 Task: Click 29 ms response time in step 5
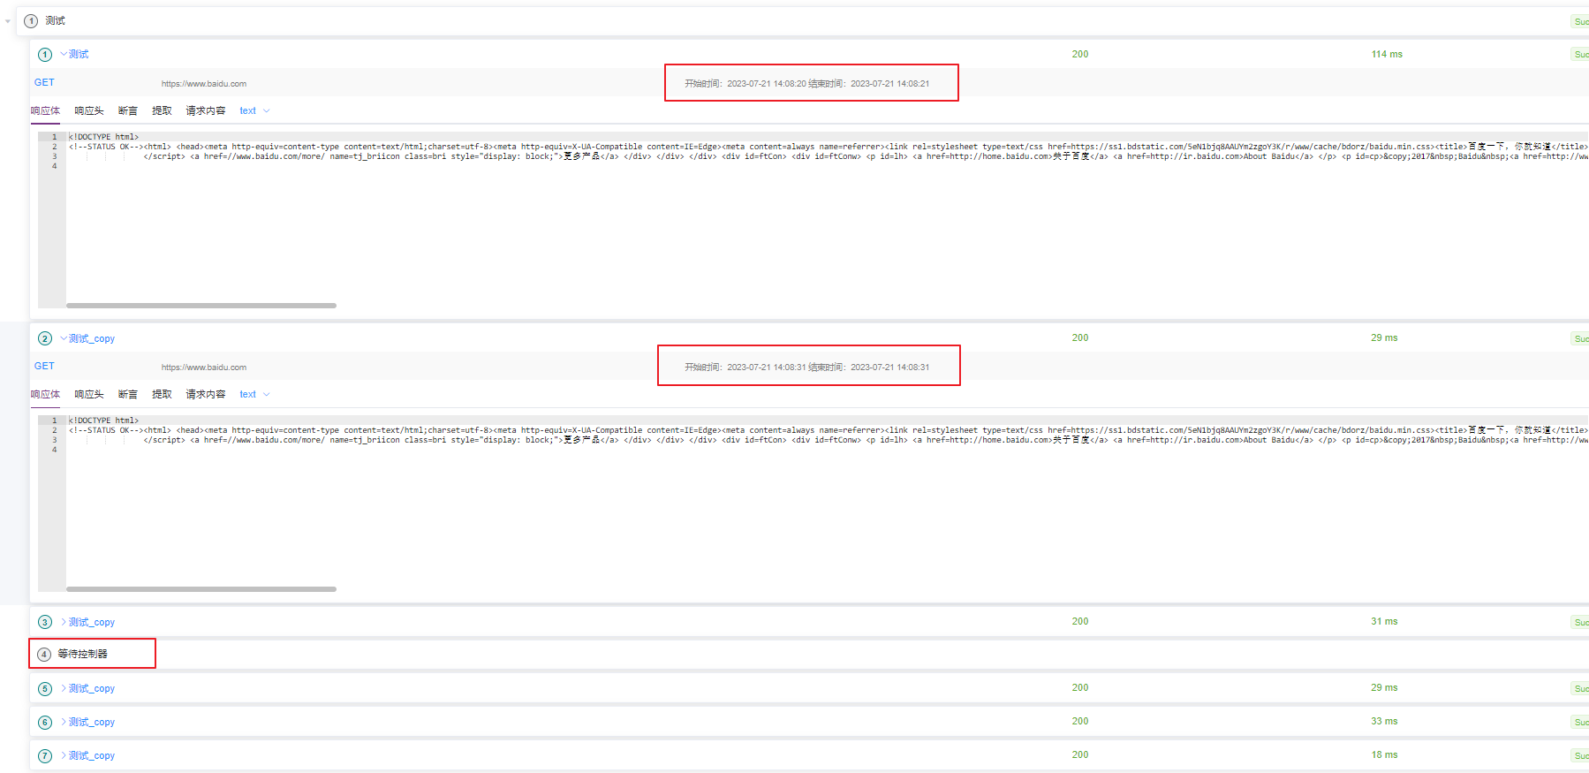[1384, 687]
